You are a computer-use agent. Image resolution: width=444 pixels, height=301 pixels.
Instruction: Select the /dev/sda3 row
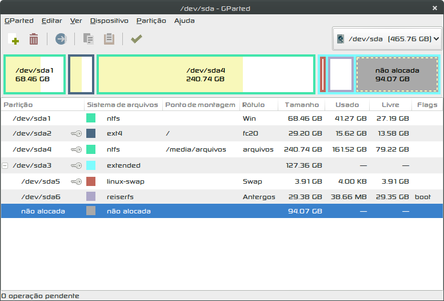(222, 165)
